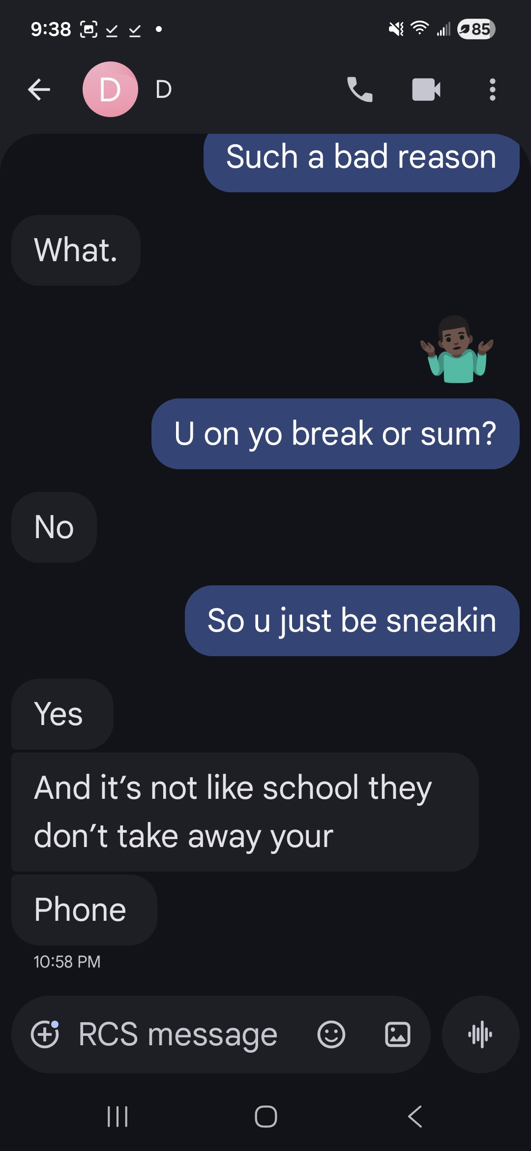Tap the Android home navigation button
The height and width of the screenshot is (1151, 531).
pos(265,1117)
